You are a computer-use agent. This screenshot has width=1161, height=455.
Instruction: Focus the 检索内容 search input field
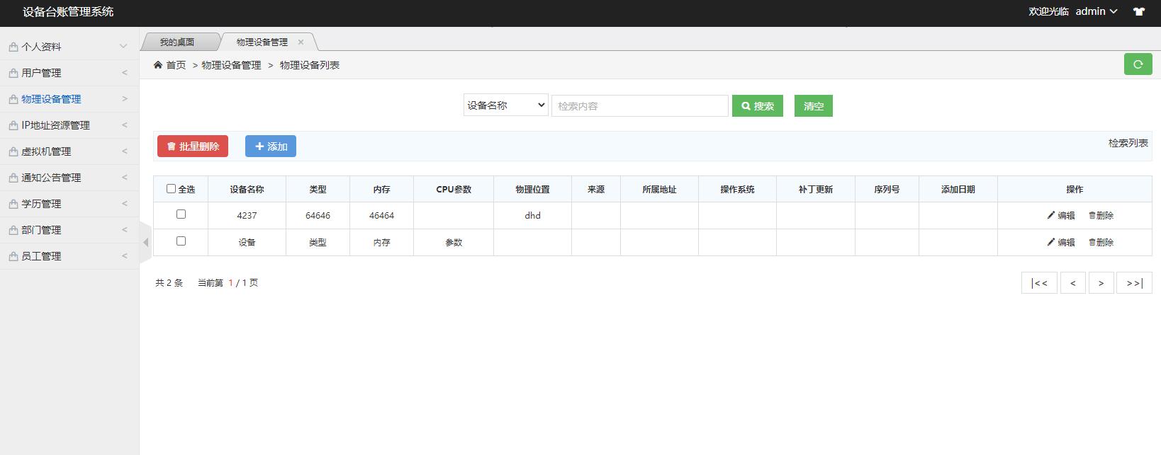639,106
